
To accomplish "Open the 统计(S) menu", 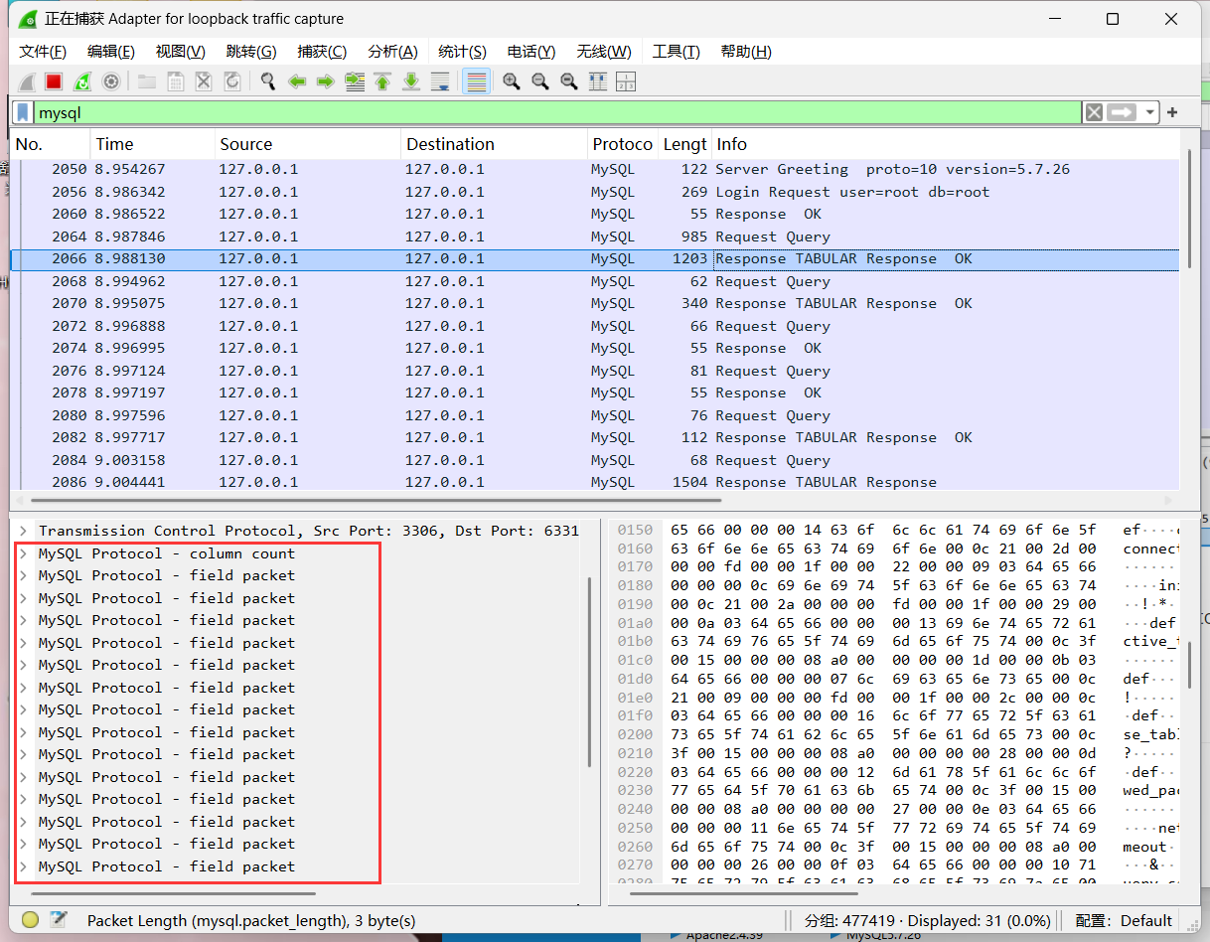I will pyautogui.click(x=462, y=52).
